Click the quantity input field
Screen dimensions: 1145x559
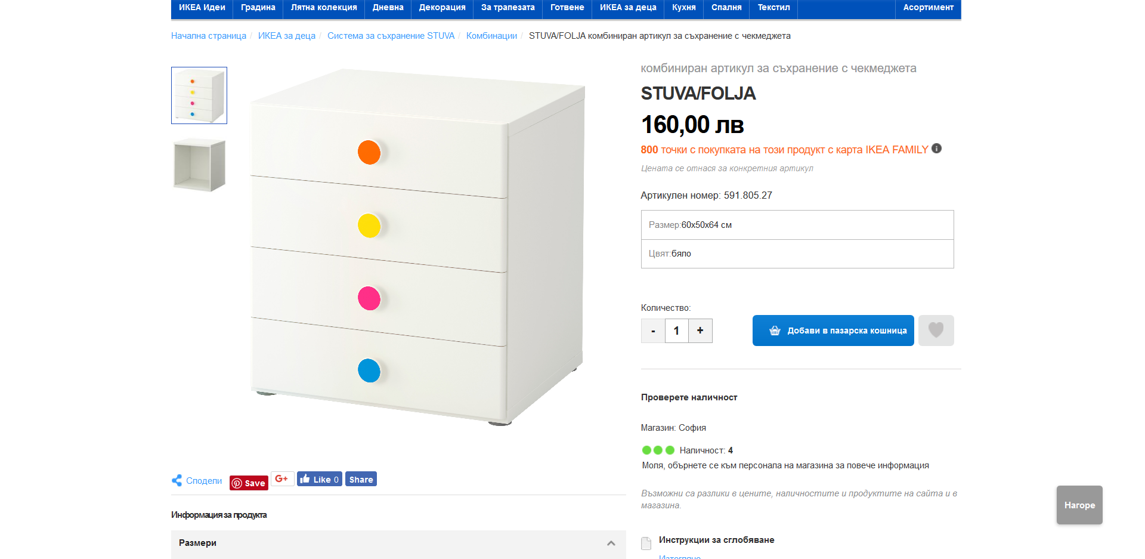point(676,331)
